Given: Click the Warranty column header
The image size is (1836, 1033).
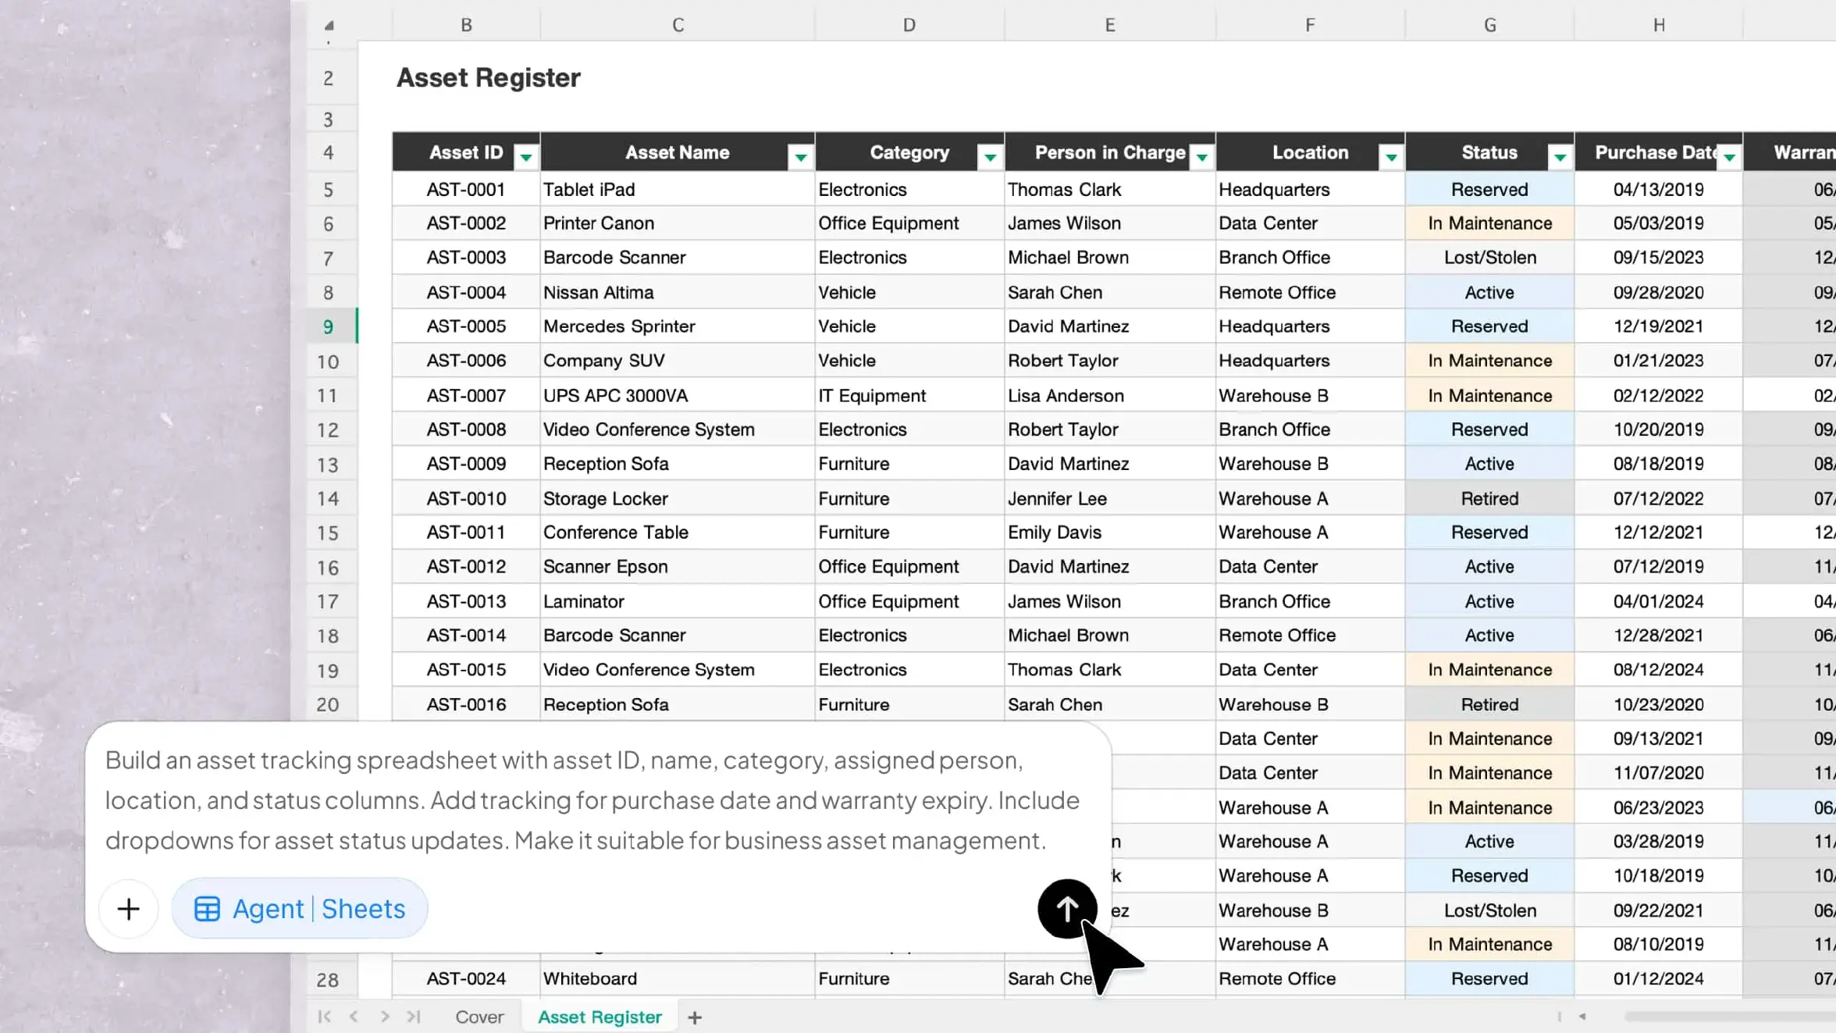Looking at the screenshot, I should tap(1791, 152).
